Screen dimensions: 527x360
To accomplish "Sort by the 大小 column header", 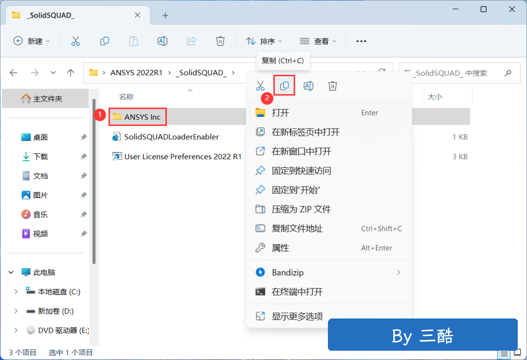I will coord(435,97).
